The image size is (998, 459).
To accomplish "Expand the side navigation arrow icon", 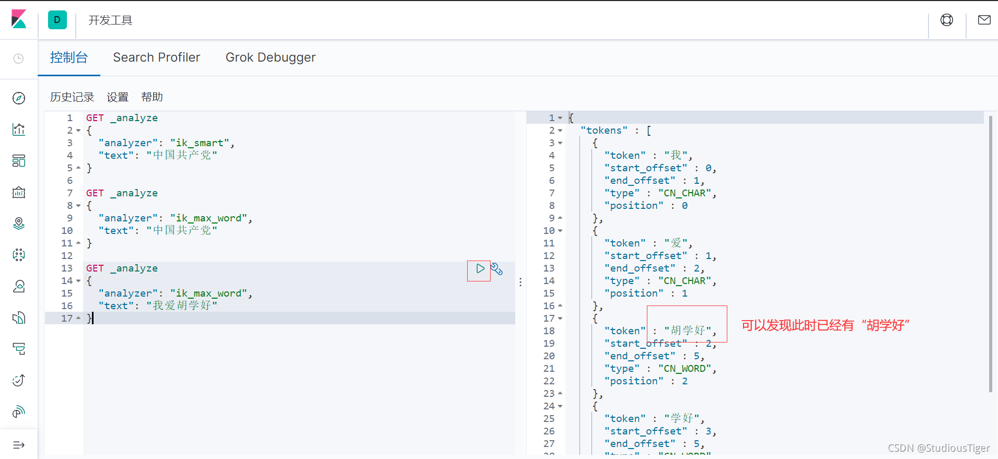I will (x=19, y=445).
